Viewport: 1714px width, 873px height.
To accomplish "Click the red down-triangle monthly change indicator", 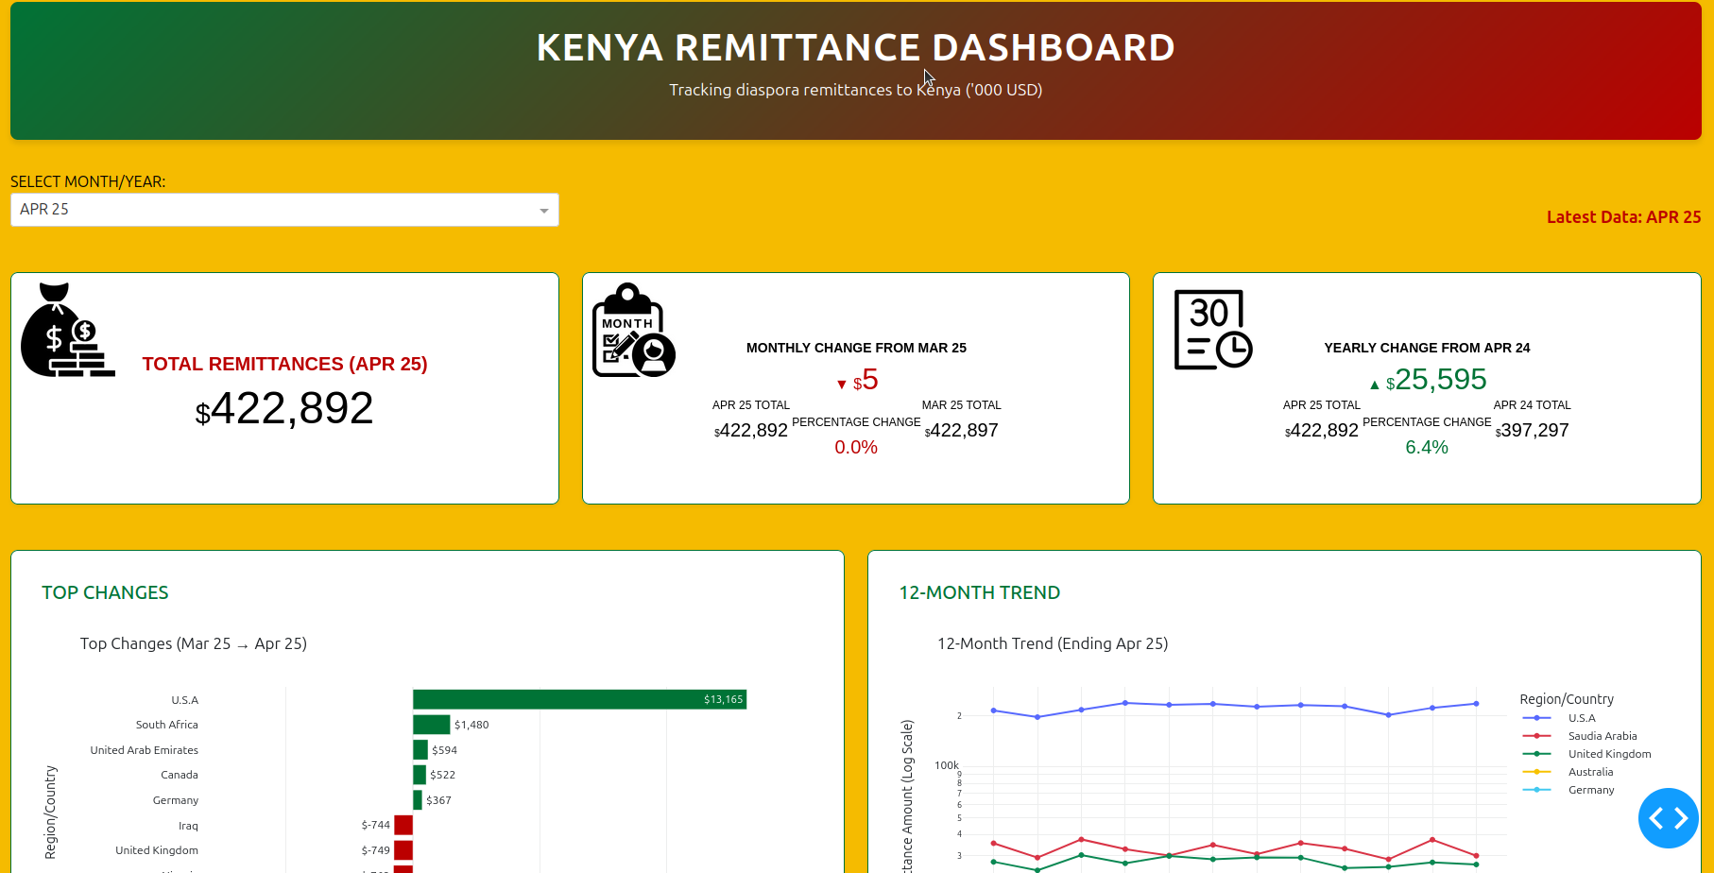I will tap(842, 385).
